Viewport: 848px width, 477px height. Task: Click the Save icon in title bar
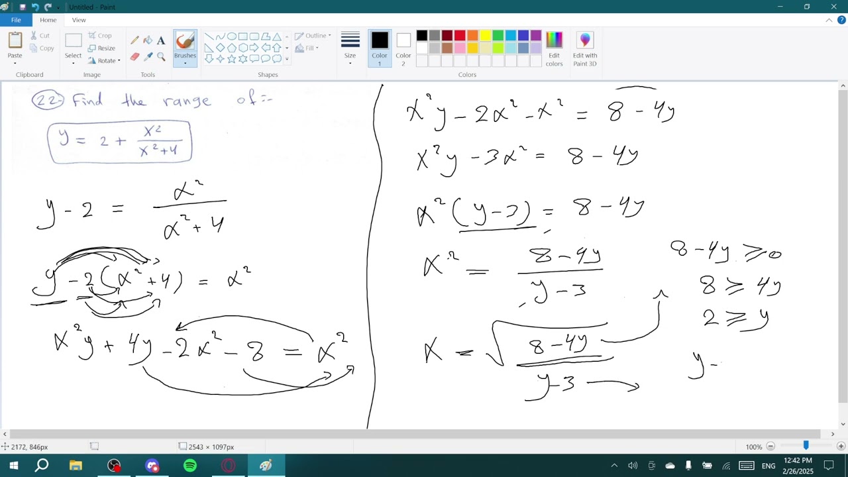click(x=23, y=7)
